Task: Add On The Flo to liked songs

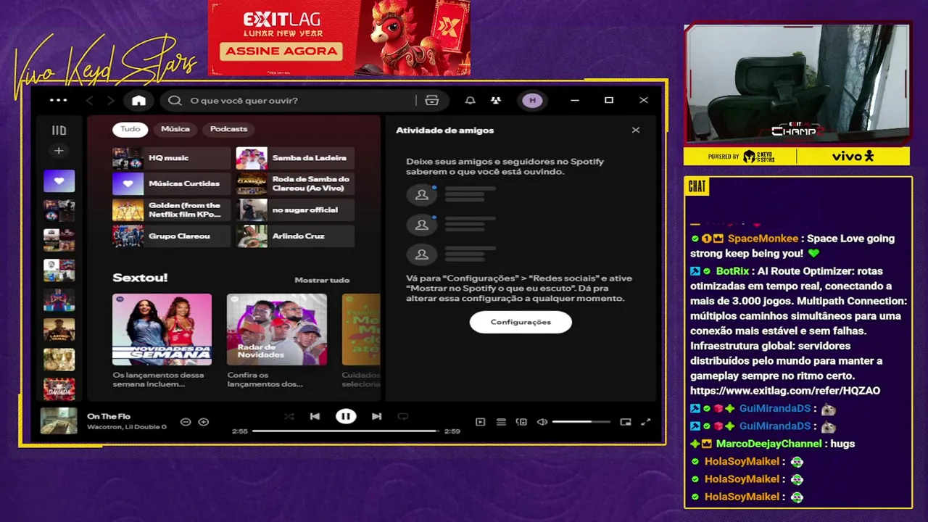Action: pos(204,422)
